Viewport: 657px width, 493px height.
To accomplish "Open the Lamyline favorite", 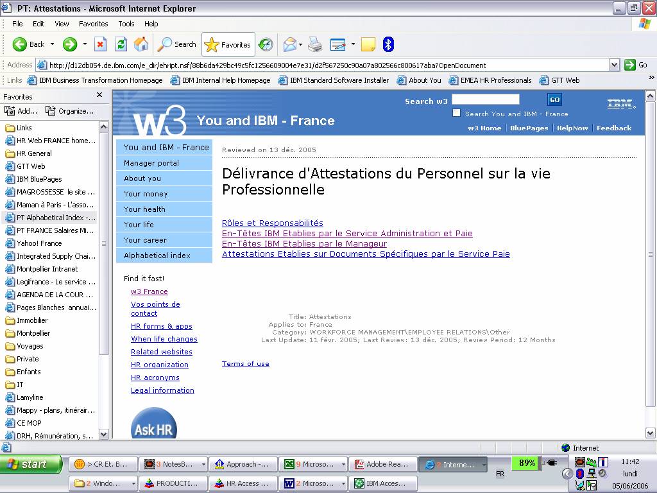I will click(x=24, y=397).
